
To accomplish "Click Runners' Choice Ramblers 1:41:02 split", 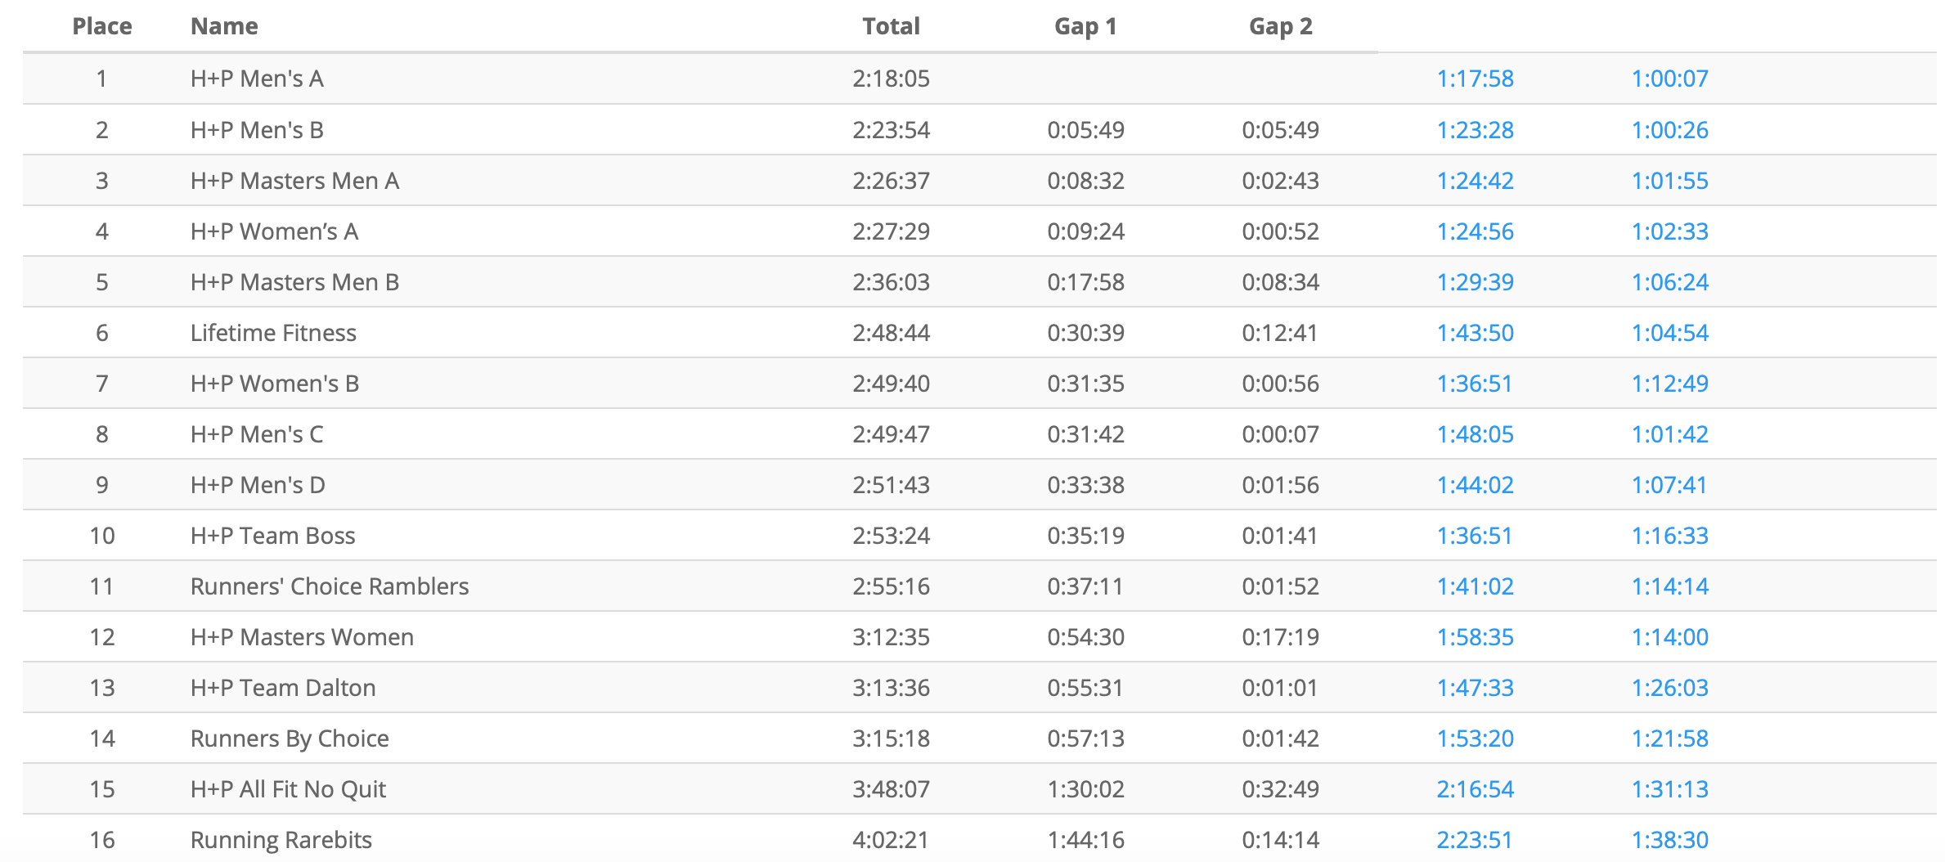I will coord(1475,586).
